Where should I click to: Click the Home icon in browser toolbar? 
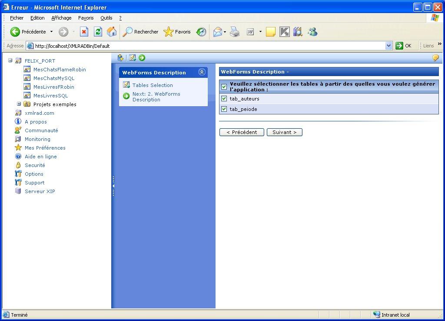point(112,32)
